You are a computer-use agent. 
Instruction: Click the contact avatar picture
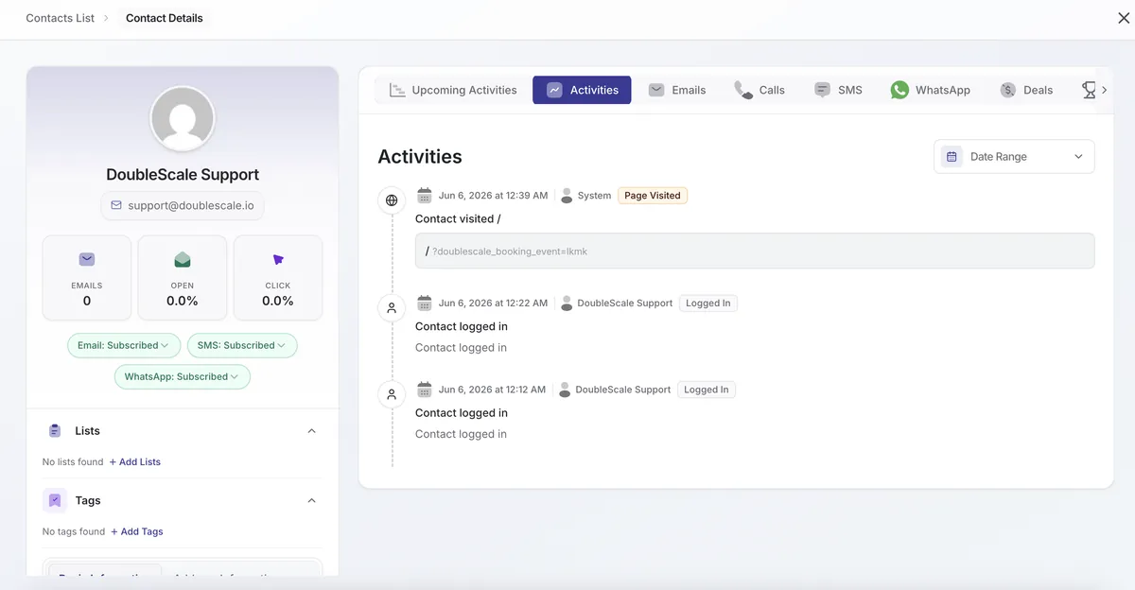coord(183,118)
